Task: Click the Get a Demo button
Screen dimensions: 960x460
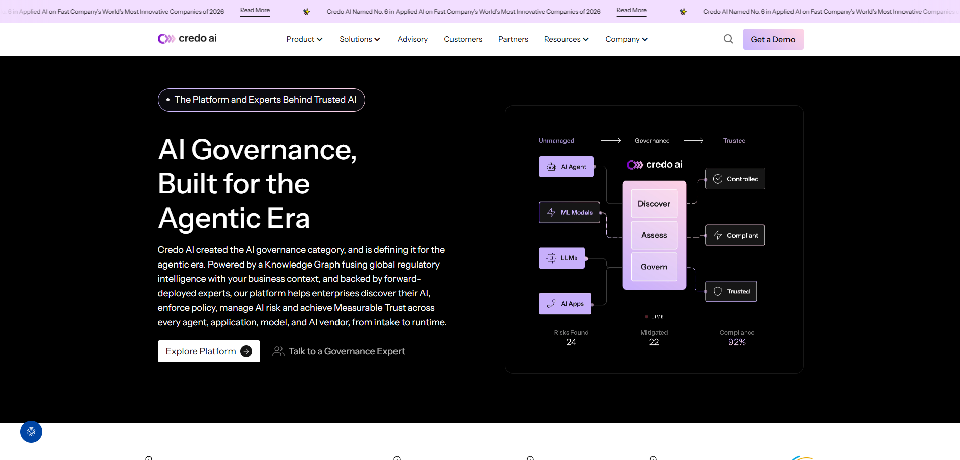Action: (773, 39)
